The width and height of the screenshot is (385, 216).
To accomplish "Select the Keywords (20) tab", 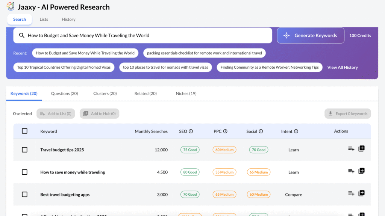I will [24, 94].
